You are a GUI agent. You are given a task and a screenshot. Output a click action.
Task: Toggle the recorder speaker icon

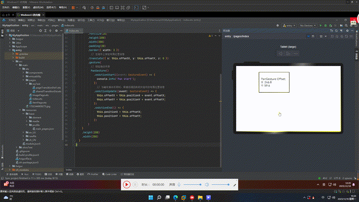(207, 185)
